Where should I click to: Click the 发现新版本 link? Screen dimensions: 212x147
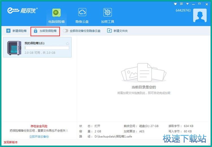pos(10,142)
